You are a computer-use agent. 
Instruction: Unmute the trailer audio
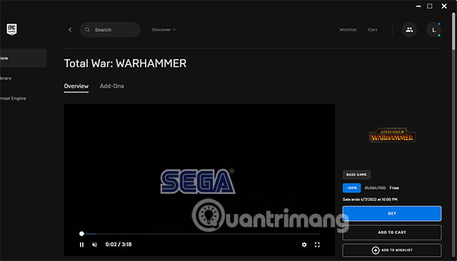coord(94,245)
